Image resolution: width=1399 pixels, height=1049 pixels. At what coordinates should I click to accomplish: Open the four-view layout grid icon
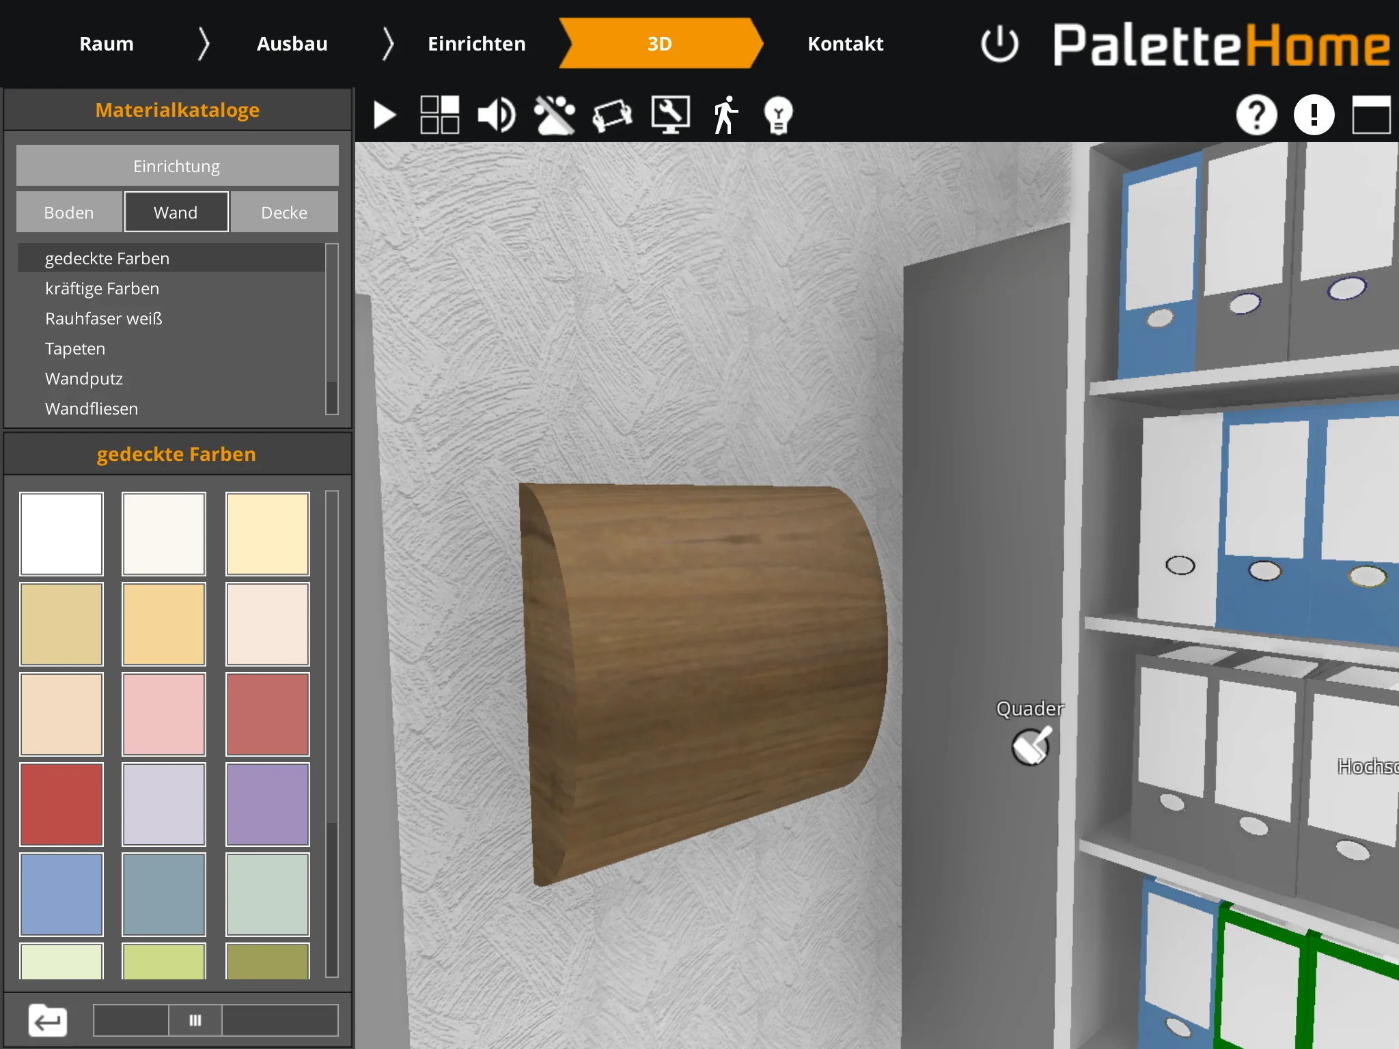pos(439,115)
